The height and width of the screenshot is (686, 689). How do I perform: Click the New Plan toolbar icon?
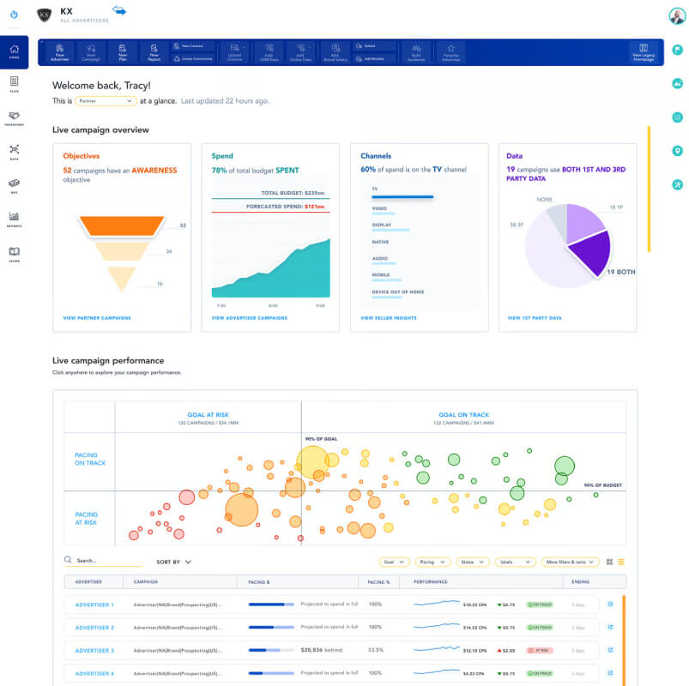point(123,52)
